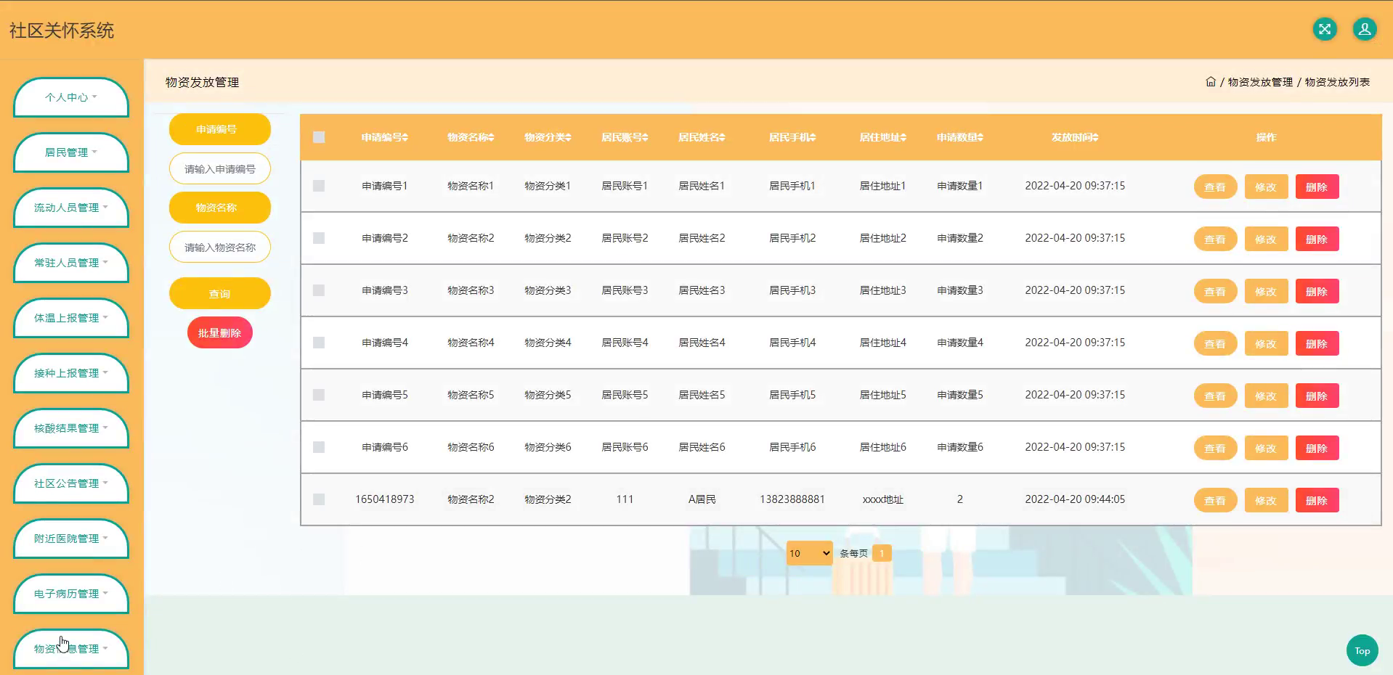Sort by 申请数量 column header
Viewport: 1393px width, 675px height.
click(x=960, y=137)
